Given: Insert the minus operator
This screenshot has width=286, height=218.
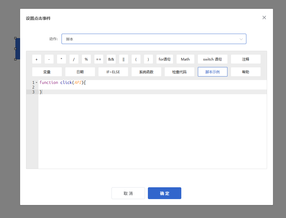Looking at the screenshot, I should [x=49, y=59].
